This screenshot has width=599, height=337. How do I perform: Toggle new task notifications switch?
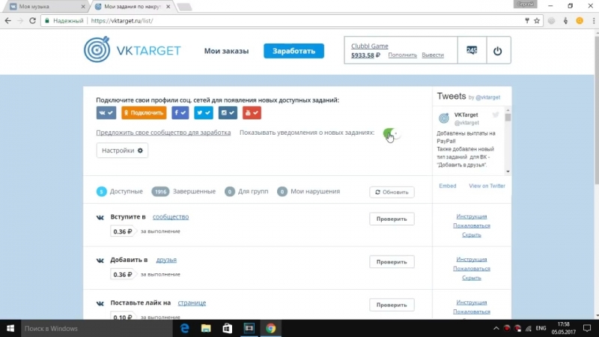click(x=391, y=133)
